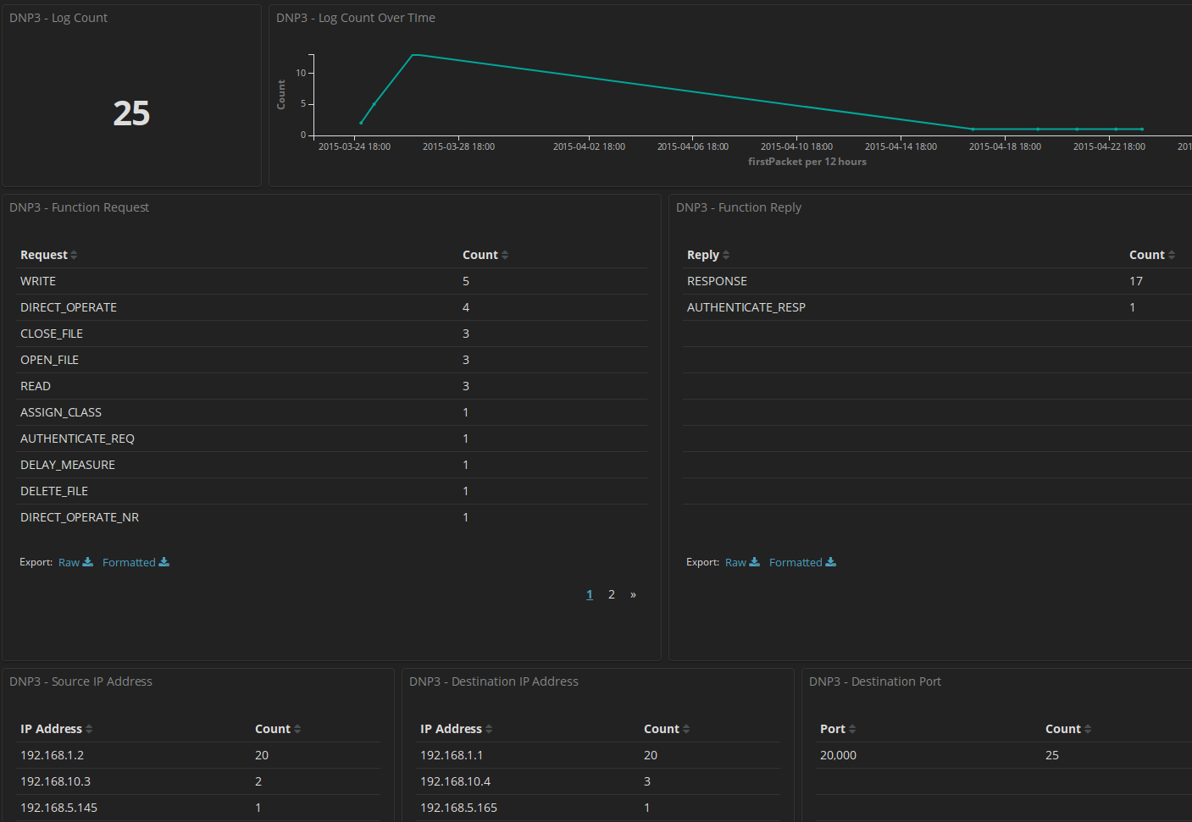Viewport: 1192px width, 822px height.
Task: Open page 2 of the Function Request table
Action: (x=611, y=593)
